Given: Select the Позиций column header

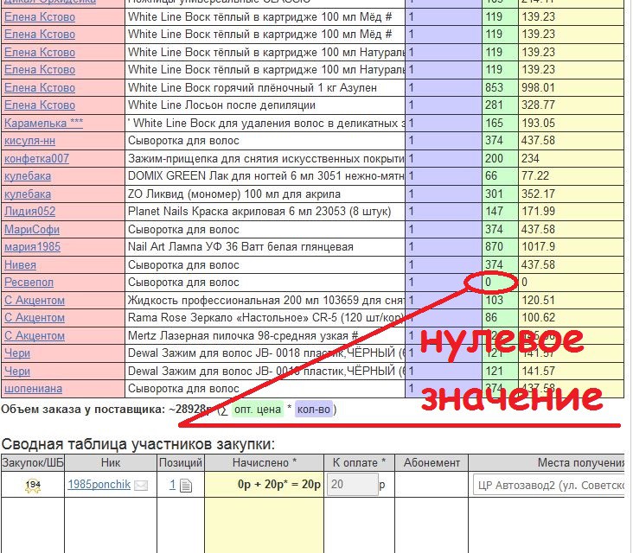Looking at the screenshot, I should point(181,462).
